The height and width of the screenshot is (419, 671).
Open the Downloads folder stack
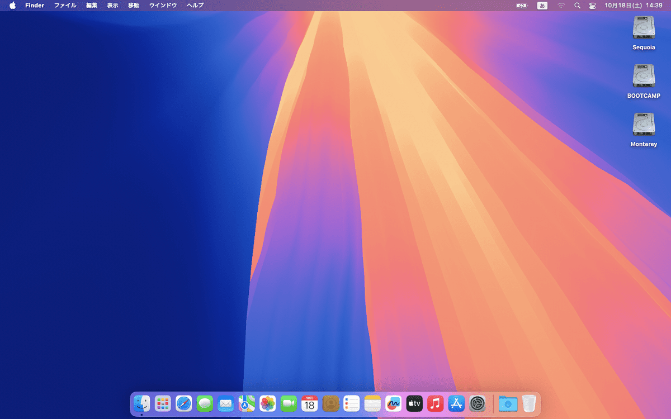pos(508,403)
